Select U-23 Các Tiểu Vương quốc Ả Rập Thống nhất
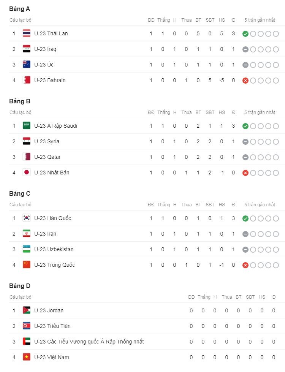 [89, 342]
